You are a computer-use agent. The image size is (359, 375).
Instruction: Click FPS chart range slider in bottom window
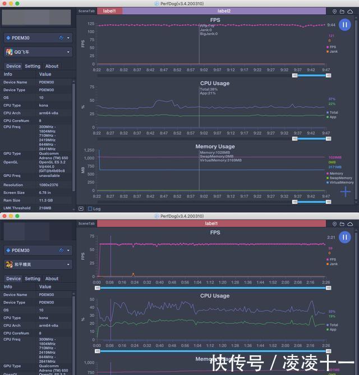(x=213, y=288)
